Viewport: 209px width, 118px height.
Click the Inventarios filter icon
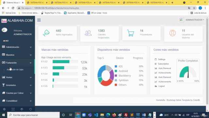4,85
